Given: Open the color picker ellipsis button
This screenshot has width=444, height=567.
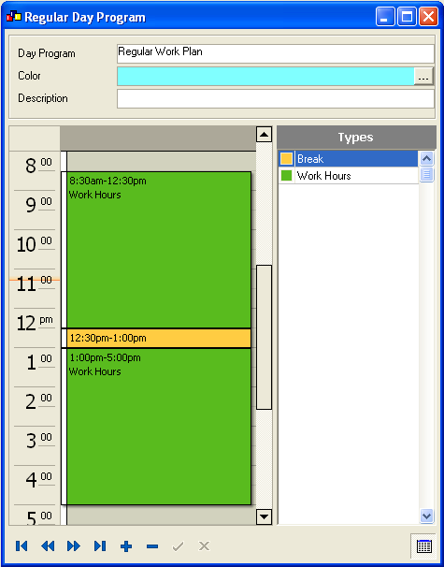Looking at the screenshot, I should pos(423,77).
